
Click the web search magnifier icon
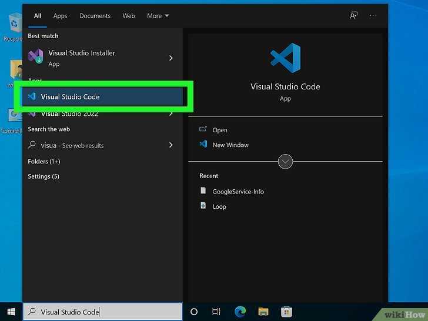[x=32, y=145]
